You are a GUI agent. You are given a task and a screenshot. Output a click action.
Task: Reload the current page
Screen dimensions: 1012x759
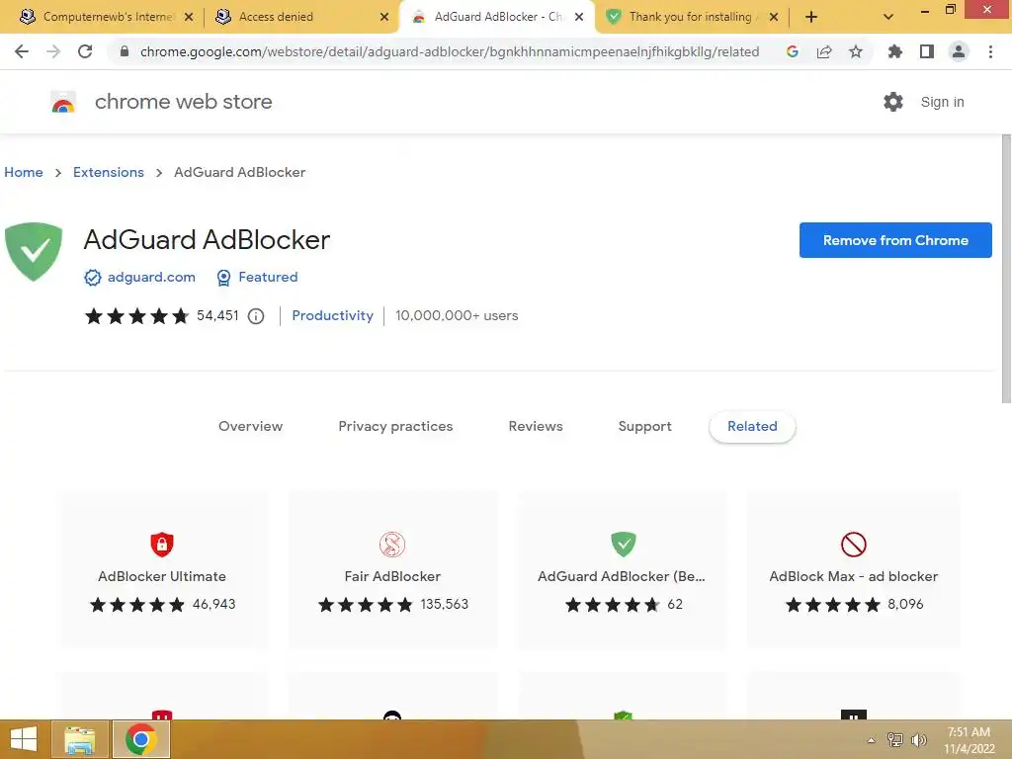(x=85, y=51)
